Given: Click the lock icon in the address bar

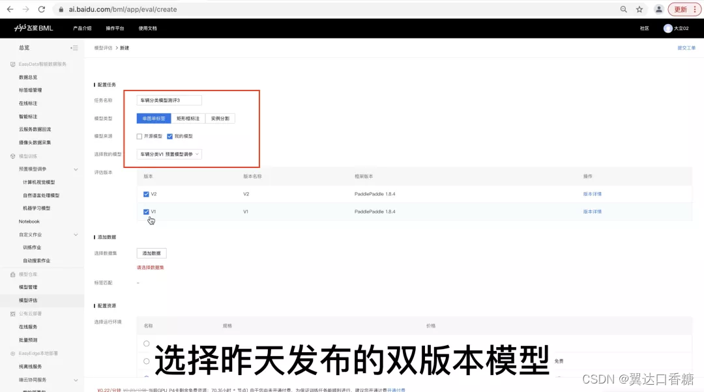Looking at the screenshot, I should (61, 9).
